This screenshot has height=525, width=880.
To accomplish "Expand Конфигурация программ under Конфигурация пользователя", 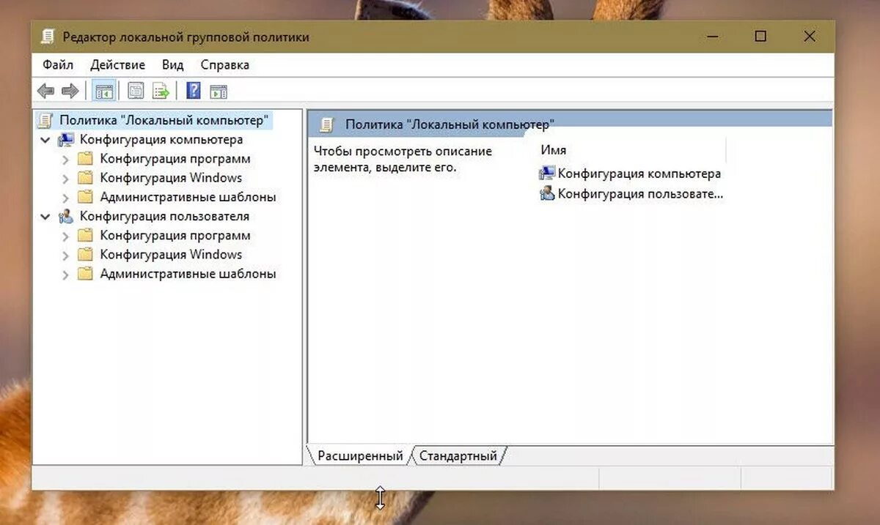I will (65, 236).
